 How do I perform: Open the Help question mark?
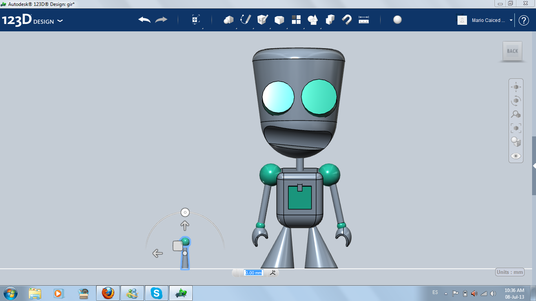click(524, 20)
